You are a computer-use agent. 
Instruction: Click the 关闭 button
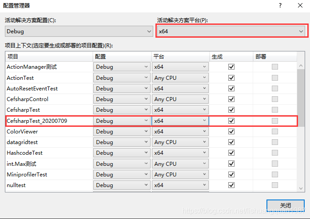click(x=285, y=206)
